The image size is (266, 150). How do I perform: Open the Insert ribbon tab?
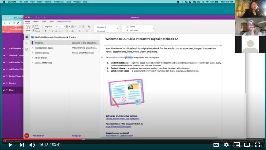36,22
